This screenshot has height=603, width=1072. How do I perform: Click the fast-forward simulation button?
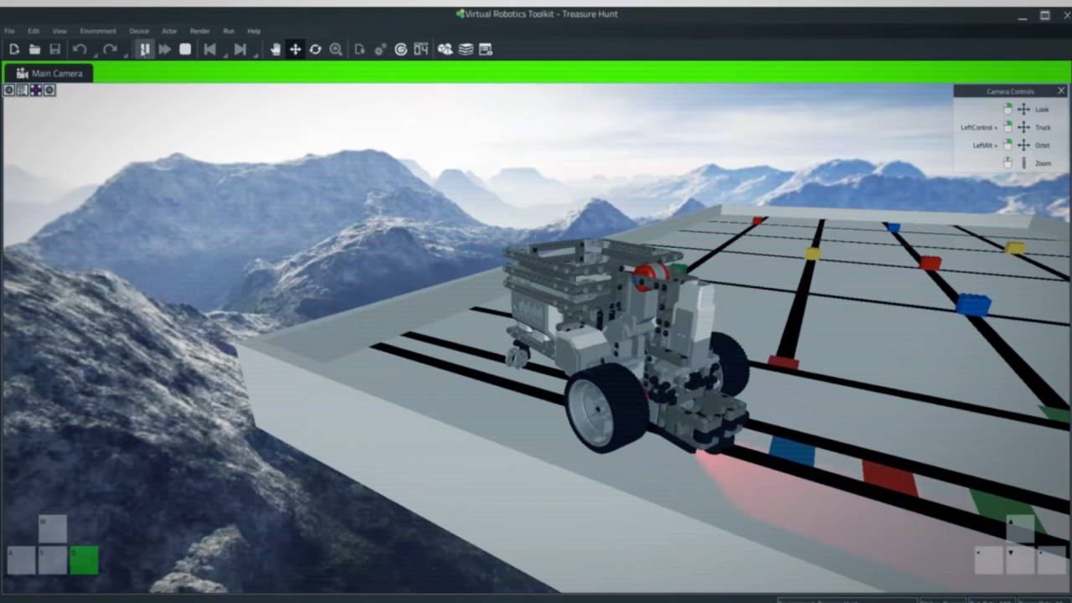(165, 49)
